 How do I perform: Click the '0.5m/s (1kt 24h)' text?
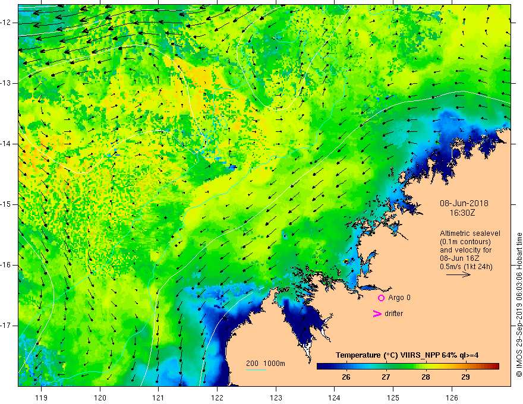466,267
